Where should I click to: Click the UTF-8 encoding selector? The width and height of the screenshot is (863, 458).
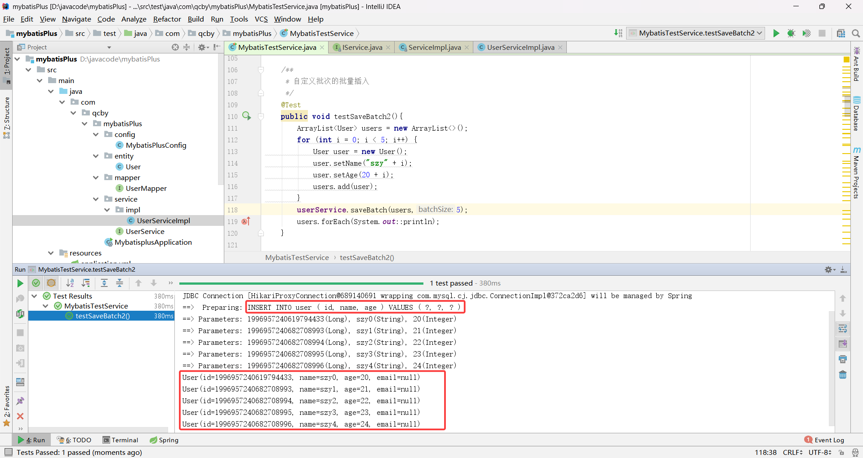(x=820, y=452)
